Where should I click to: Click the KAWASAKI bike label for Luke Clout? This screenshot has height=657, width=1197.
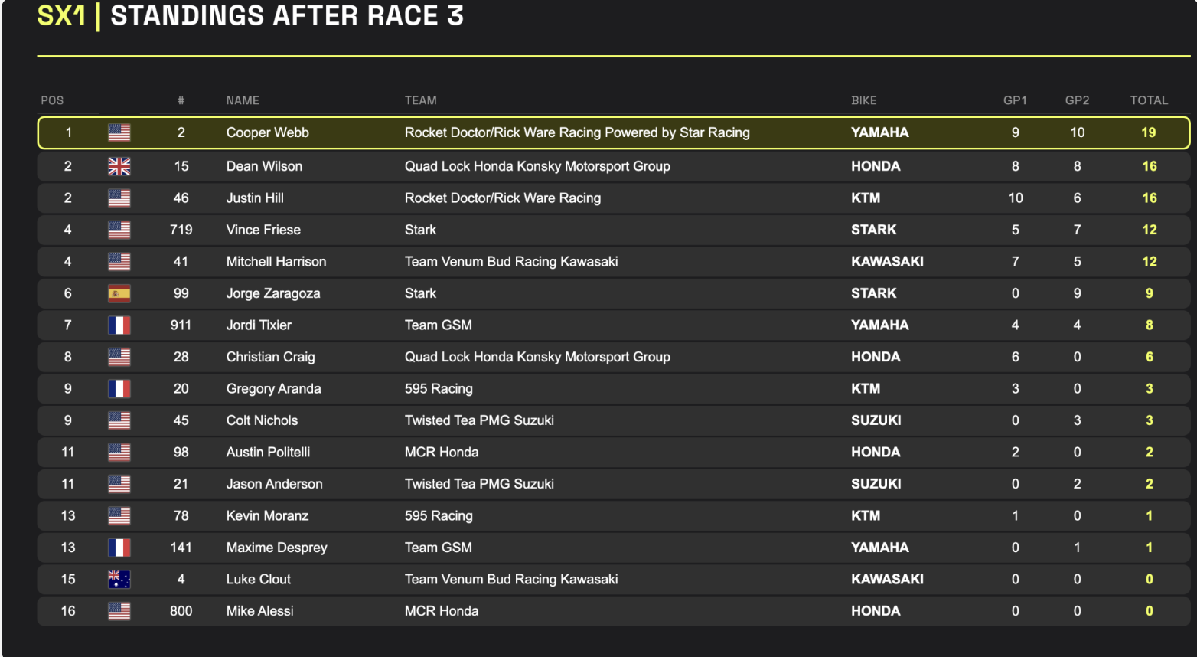887,580
